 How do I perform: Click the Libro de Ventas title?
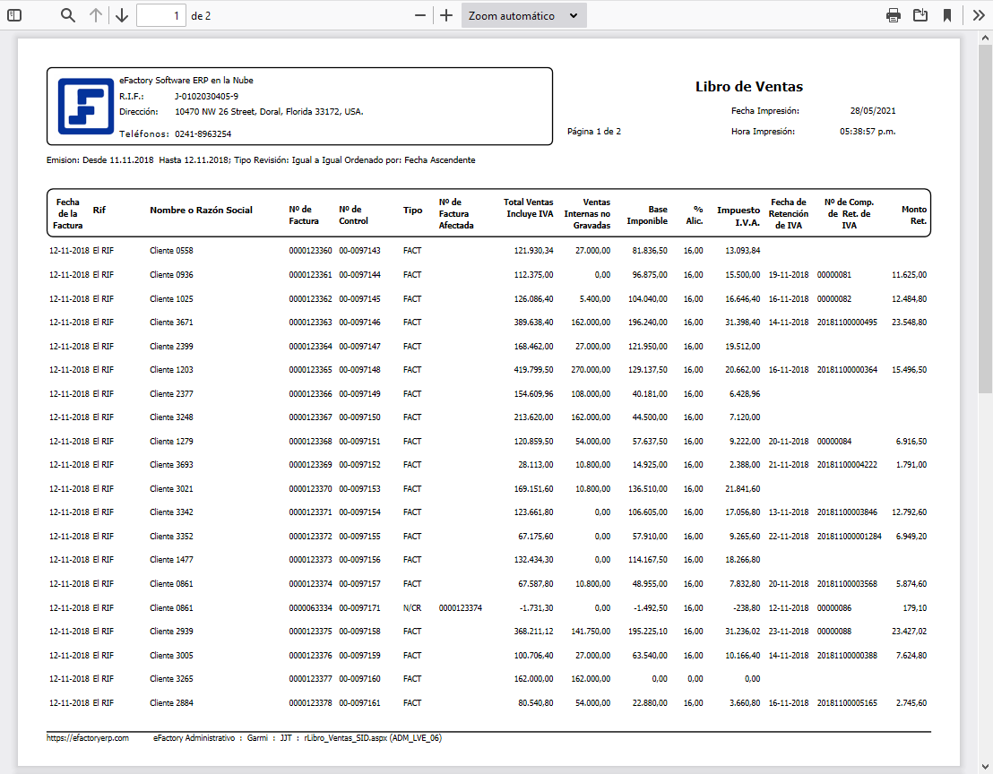click(x=749, y=87)
